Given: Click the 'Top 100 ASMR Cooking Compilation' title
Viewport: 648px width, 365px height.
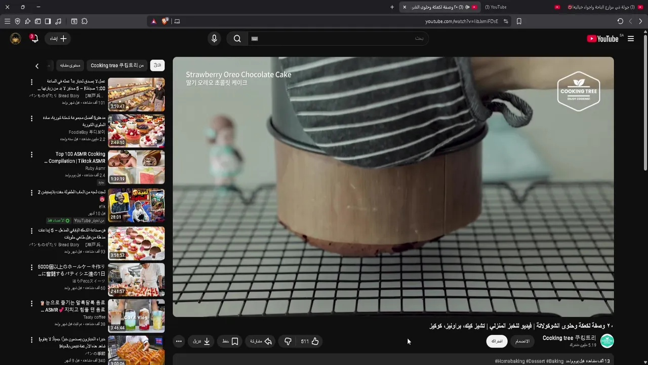Looking at the screenshot, I should click(x=75, y=158).
